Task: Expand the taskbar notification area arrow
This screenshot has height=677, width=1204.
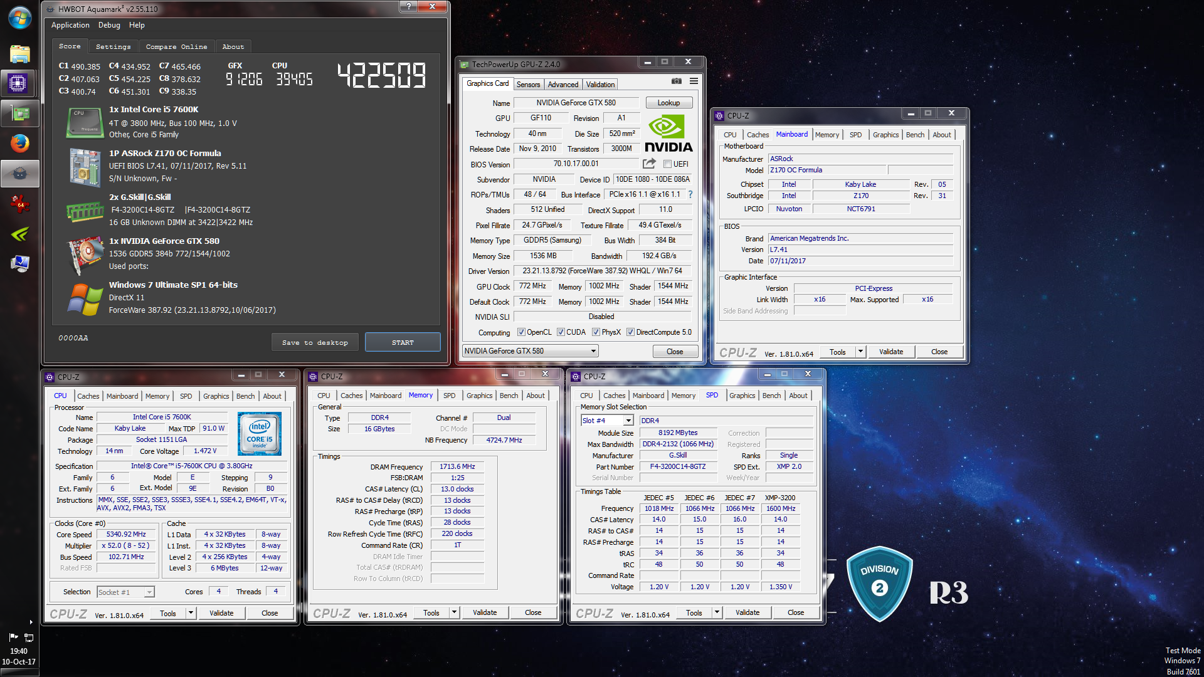Action: point(31,622)
